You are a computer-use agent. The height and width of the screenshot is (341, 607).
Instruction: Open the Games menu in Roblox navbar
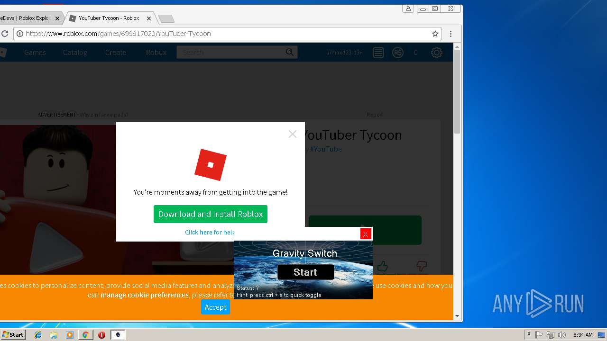(35, 52)
